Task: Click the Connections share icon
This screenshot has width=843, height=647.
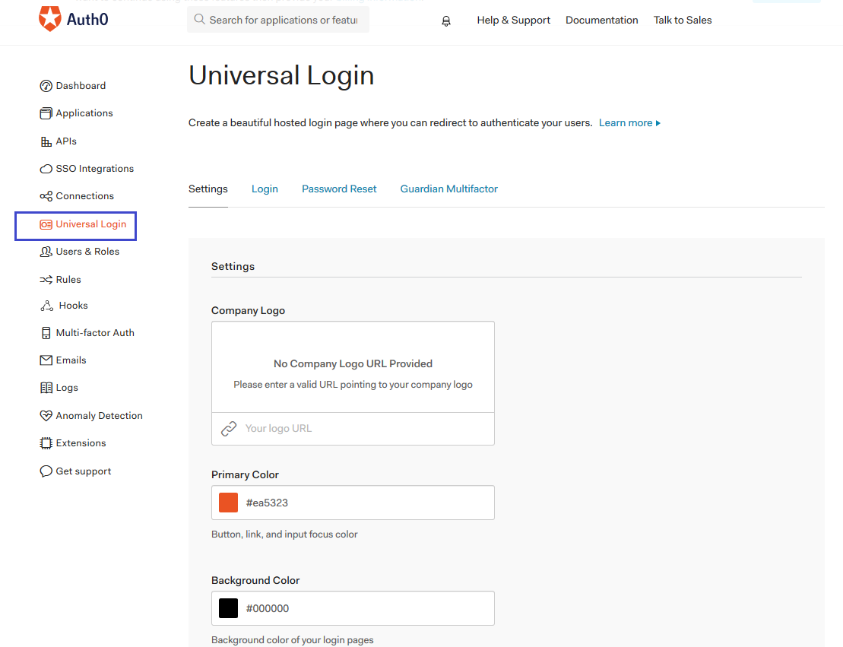Action: [46, 196]
